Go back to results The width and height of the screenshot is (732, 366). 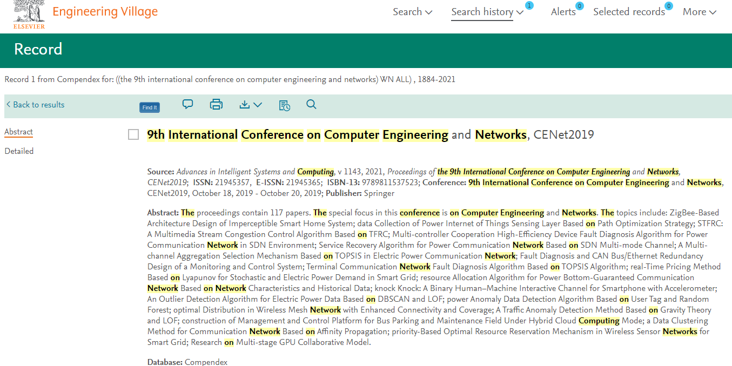[x=35, y=105]
